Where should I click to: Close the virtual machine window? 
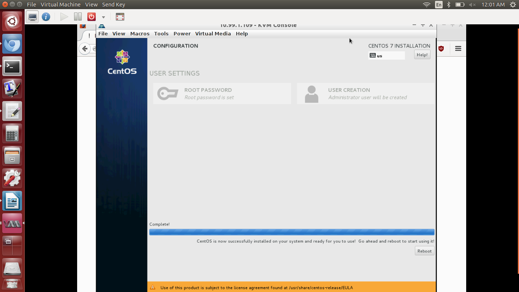tap(5, 5)
